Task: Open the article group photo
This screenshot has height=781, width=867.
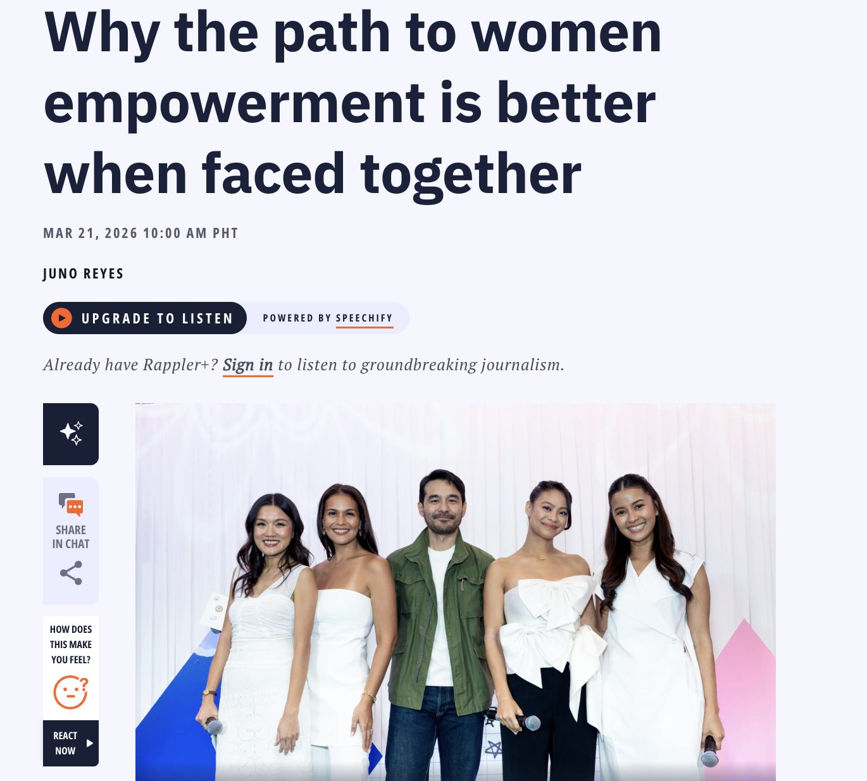Action: point(456,592)
